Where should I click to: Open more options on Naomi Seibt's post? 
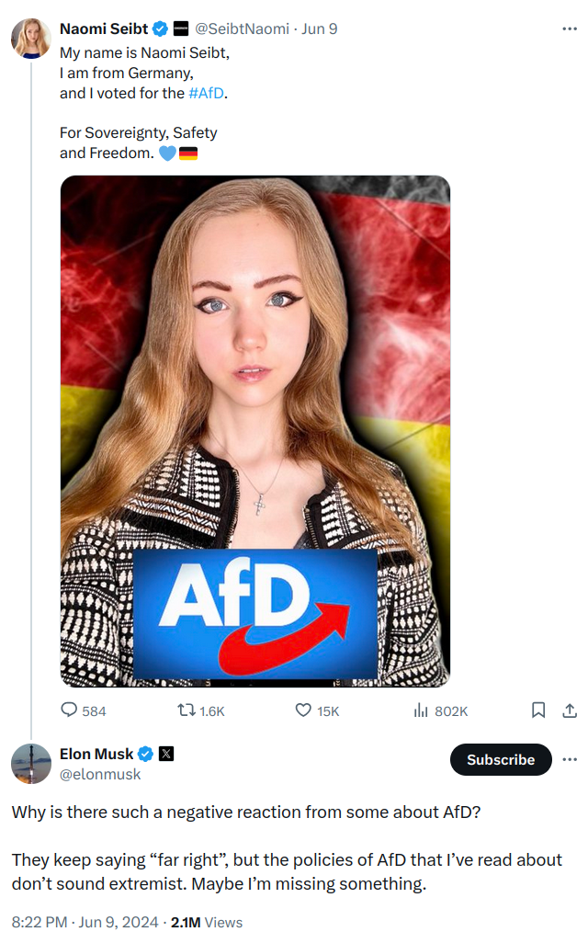point(570,28)
